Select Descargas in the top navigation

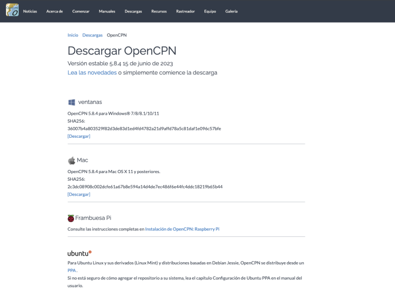pos(133,11)
